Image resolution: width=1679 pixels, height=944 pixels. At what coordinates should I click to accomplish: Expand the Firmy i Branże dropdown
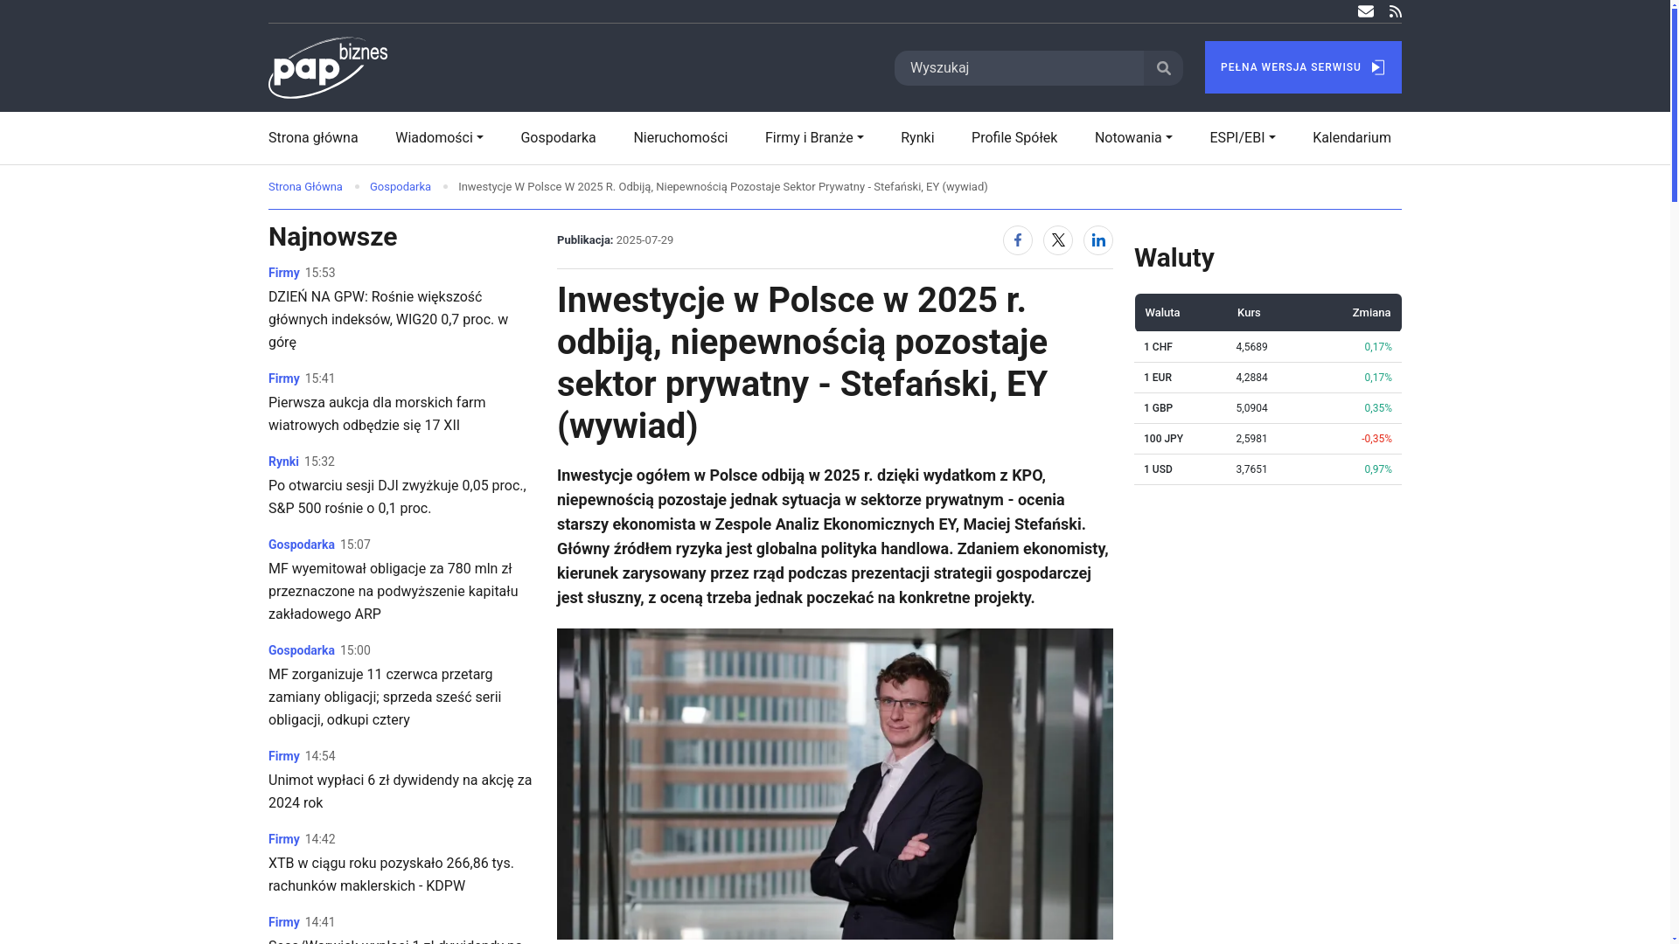(814, 138)
